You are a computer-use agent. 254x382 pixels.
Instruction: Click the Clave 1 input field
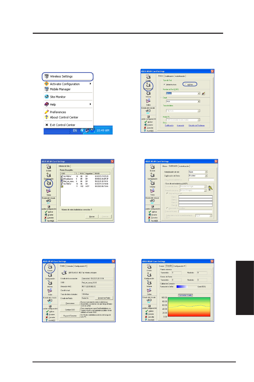pos(195,197)
